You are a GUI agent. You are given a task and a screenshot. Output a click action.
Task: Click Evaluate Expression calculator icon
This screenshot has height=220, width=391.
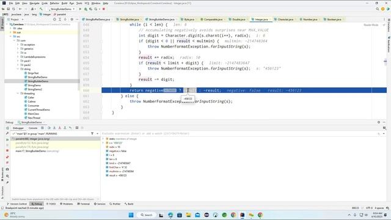(77, 128)
